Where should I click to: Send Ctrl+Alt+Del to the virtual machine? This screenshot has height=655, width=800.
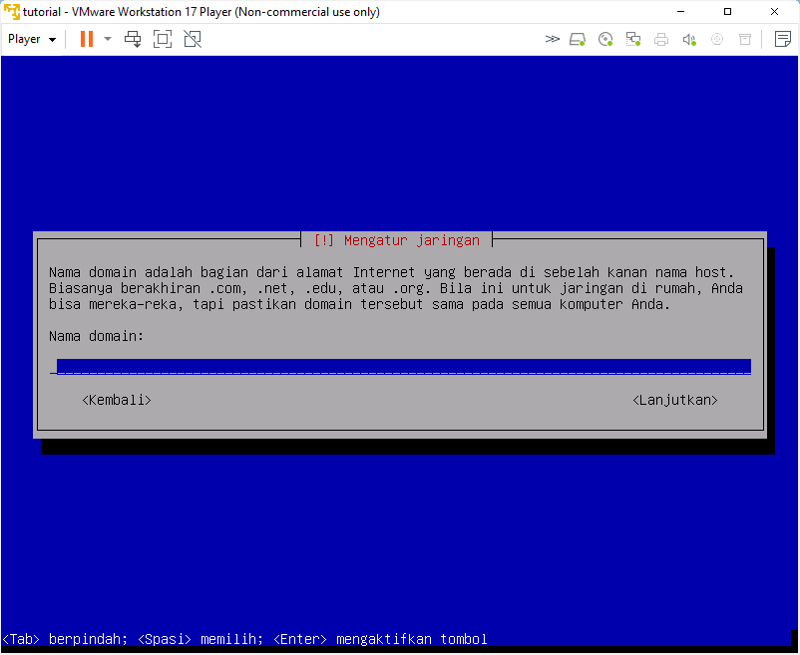coord(133,39)
